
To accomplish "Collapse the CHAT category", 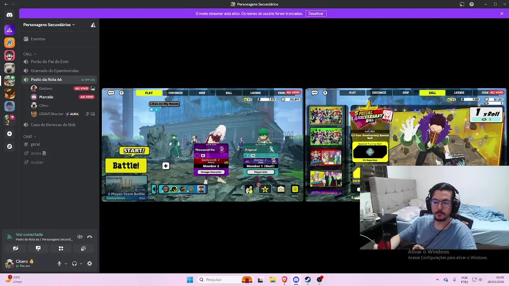I will pos(29,137).
